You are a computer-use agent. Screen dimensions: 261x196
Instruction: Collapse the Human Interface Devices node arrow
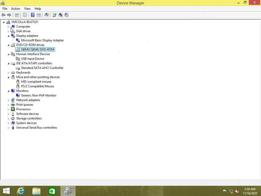[x=8, y=54]
